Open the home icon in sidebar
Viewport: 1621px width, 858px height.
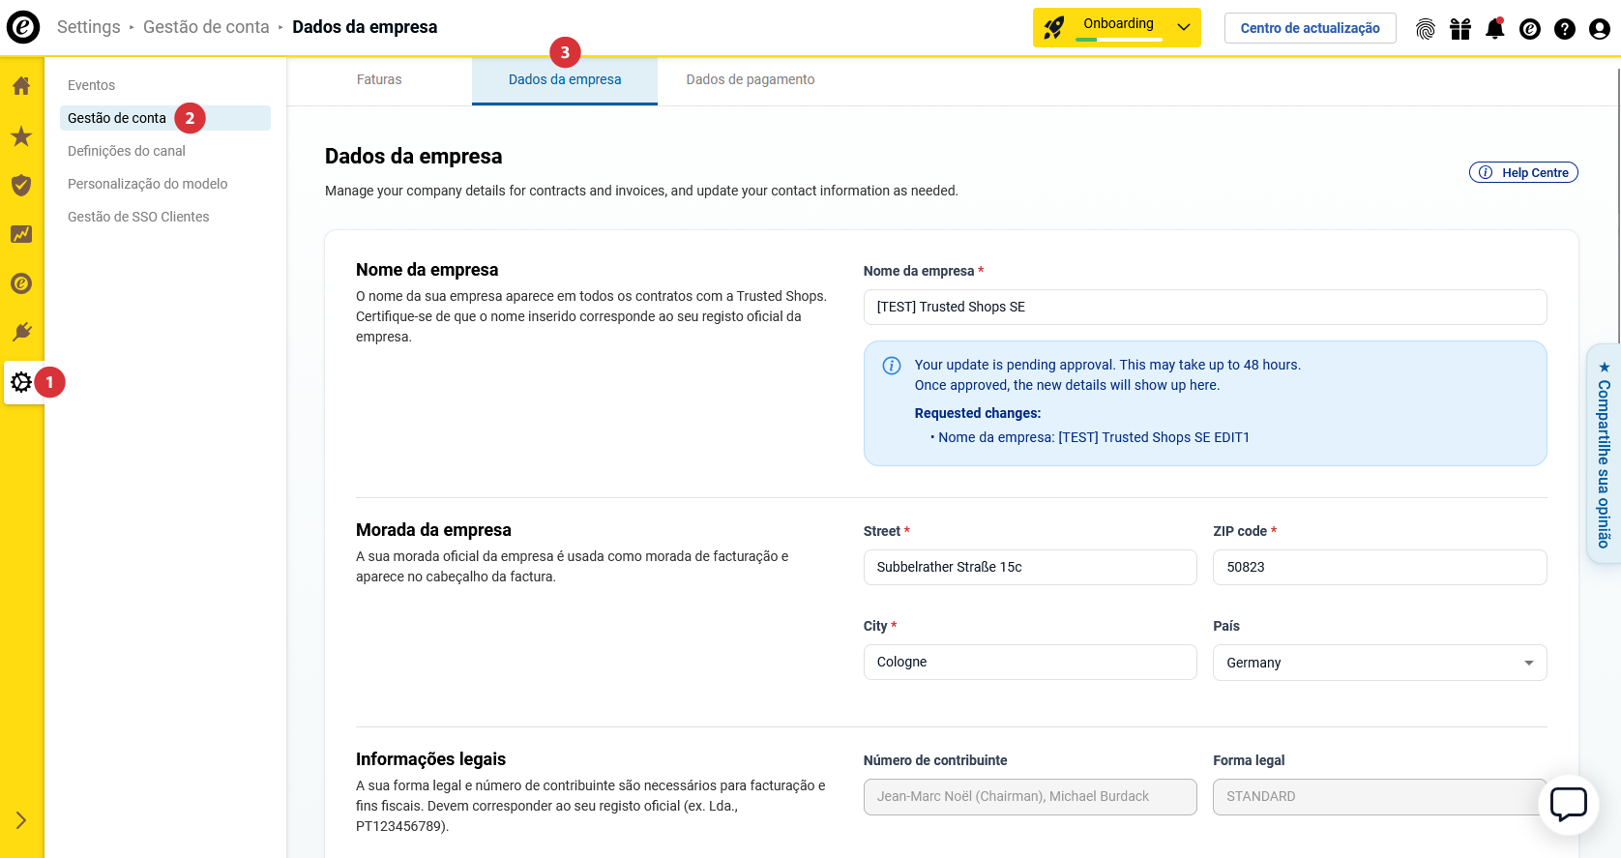(21, 86)
